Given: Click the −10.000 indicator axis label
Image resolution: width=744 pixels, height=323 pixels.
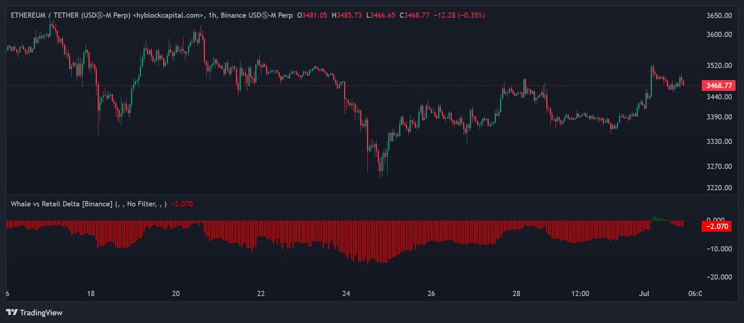Looking at the screenshot, I should tap(718, 249).
